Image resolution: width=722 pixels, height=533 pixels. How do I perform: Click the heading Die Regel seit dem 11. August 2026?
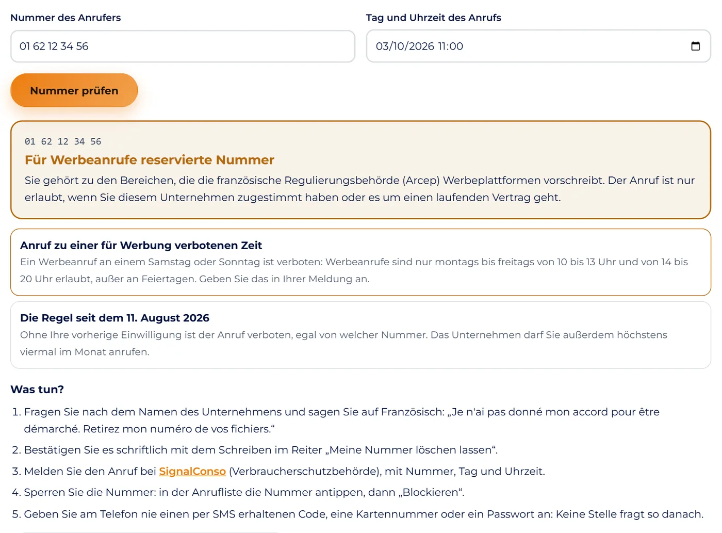pos(114,318)
